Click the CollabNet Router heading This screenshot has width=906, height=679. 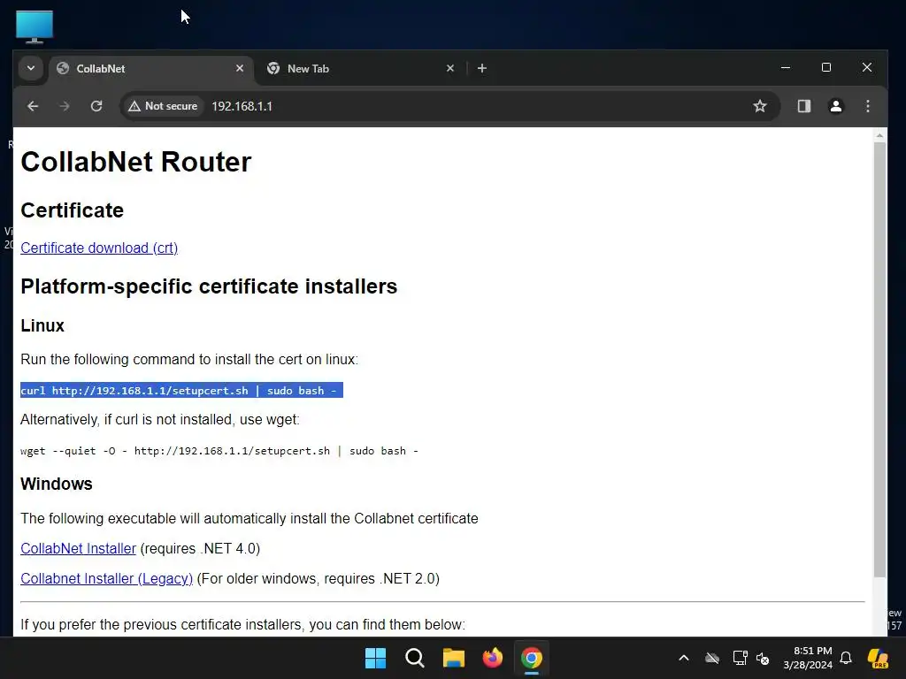click(136, 162)
